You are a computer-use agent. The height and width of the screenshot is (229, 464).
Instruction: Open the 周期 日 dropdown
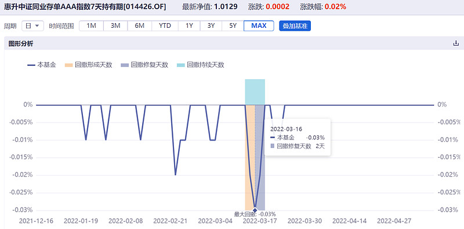coord(32,25)
